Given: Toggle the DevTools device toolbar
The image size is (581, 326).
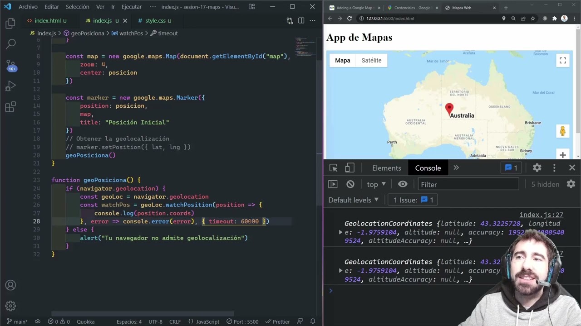Looking at the screenshot, I should pos(349,168).
